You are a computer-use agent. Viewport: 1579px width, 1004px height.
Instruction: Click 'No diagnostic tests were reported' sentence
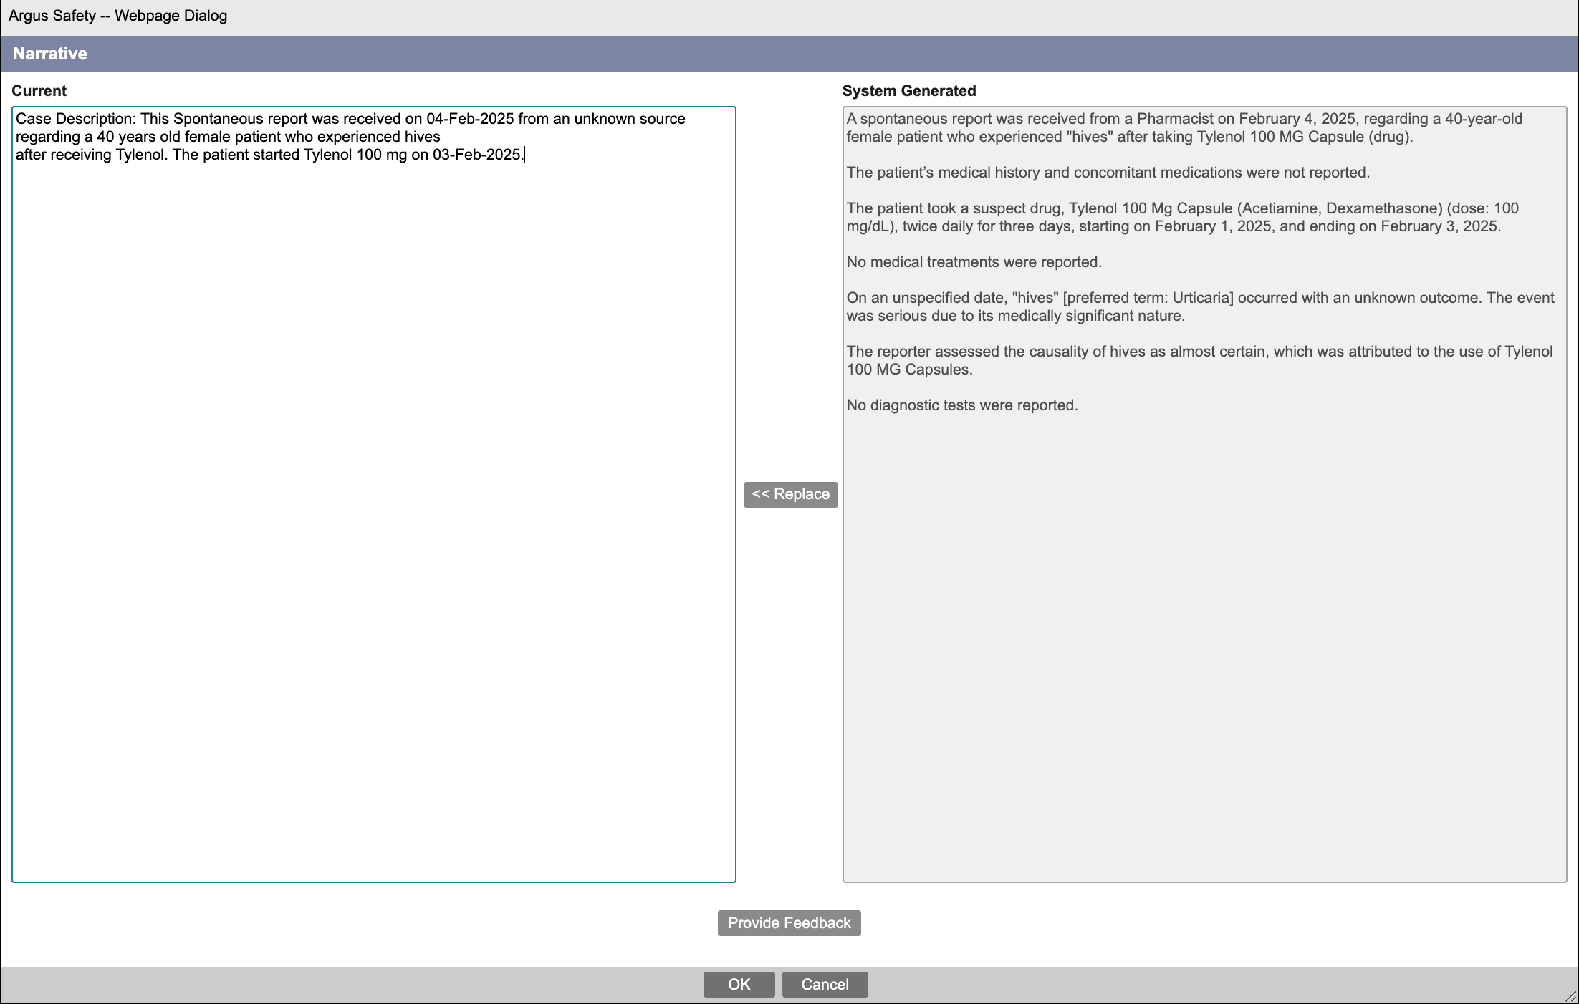click(961, 405)
